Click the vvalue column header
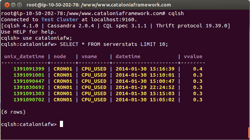Screen dimensions: 250x140 [x=193, y=56]
